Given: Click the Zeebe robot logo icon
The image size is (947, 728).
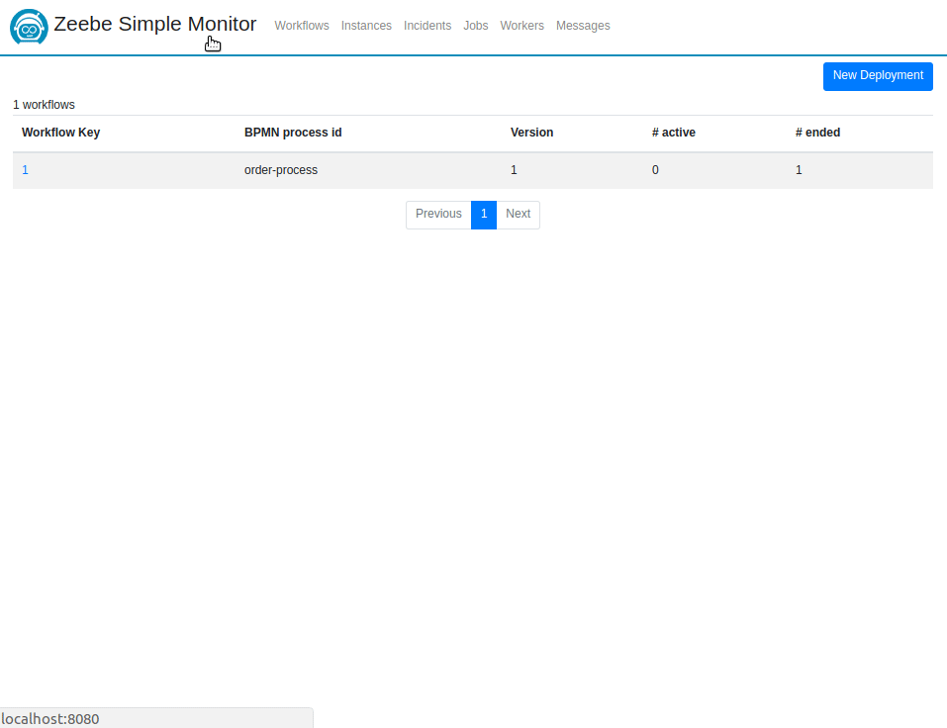Looking at the screenshot, I should [x=29, y=27].
